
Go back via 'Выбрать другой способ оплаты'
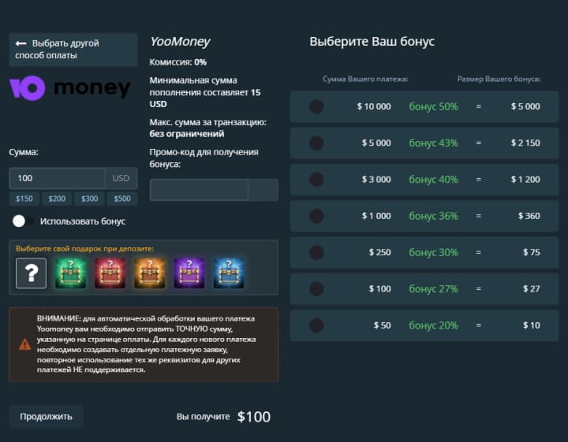(x=73, y=50)
